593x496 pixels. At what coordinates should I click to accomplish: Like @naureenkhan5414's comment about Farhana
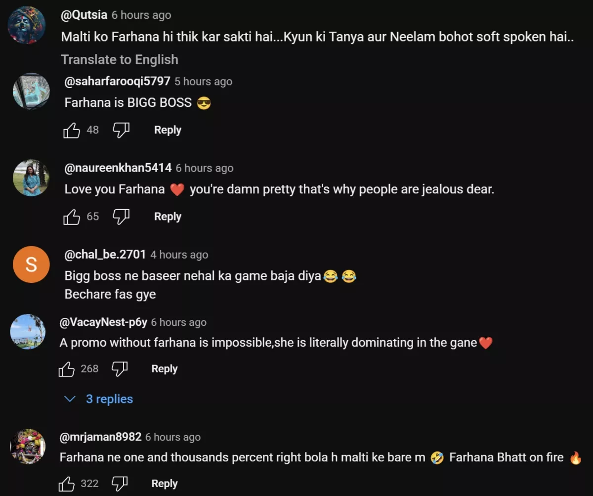click(x=72, y=217)
